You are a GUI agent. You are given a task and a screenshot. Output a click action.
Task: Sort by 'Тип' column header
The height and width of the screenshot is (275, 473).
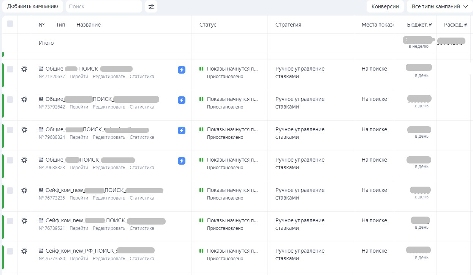(x=60, y=25)
